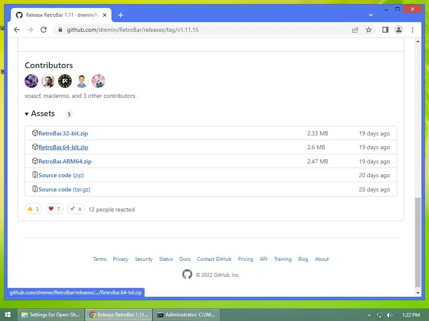
Task: Bookmark this page with the star icon
Action: 369,30
